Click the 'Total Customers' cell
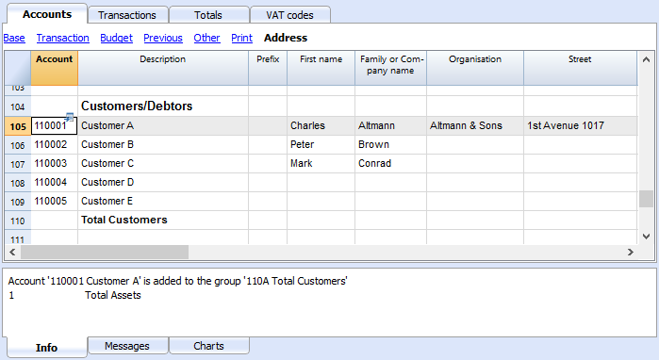Screen dimensions: 659x360 coord(163,221)
